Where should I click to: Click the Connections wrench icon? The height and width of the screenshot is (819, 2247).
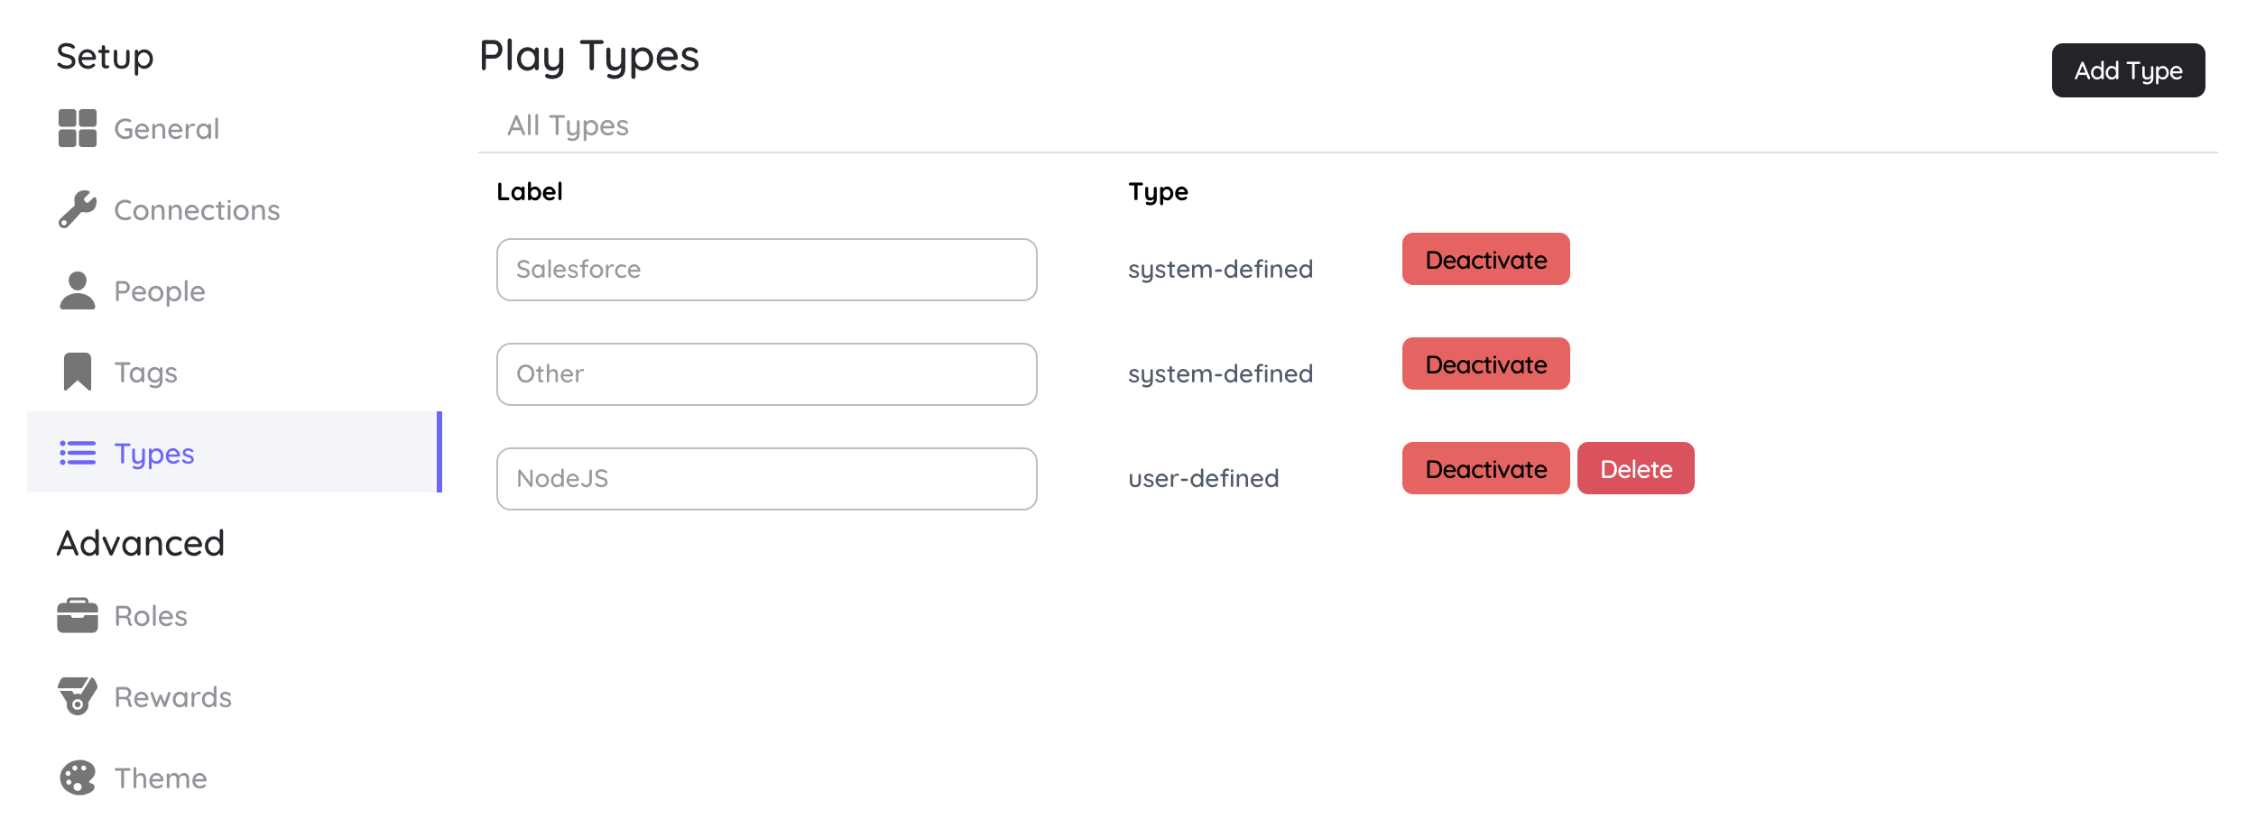pyautogui.click(x=78, y=209)
